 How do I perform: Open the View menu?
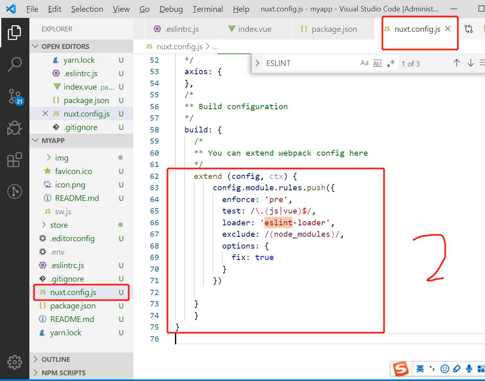click(121, 9)
